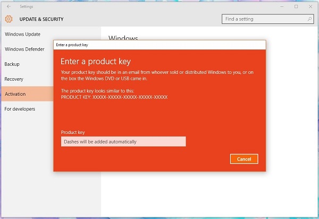The height and width of the screenshot is (219, 319).
Task: Click the Update & Security gear icon
Action: [x=9, y=19]
